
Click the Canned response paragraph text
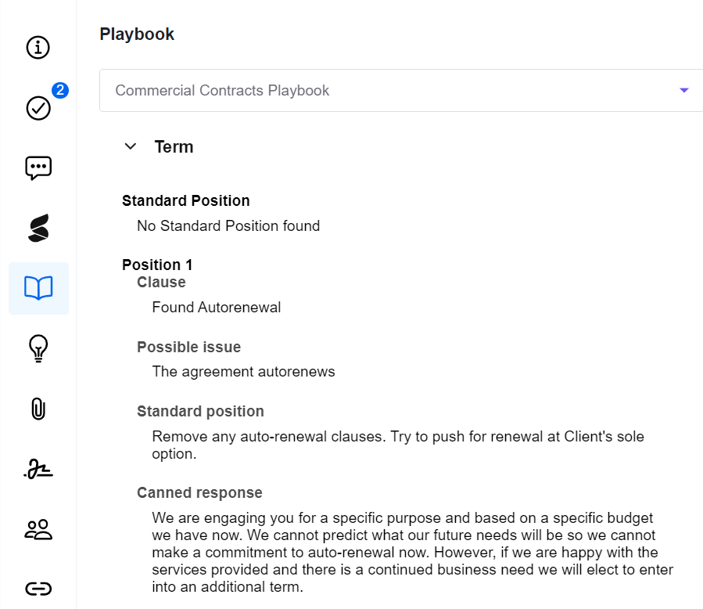[413, 552]
